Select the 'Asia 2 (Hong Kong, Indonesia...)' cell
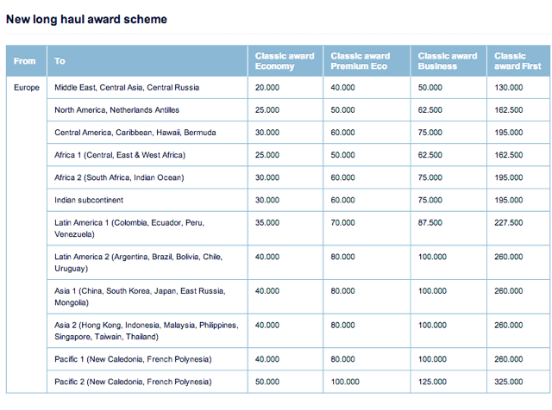This screenshot has height=410, width=552. point(147,331)
